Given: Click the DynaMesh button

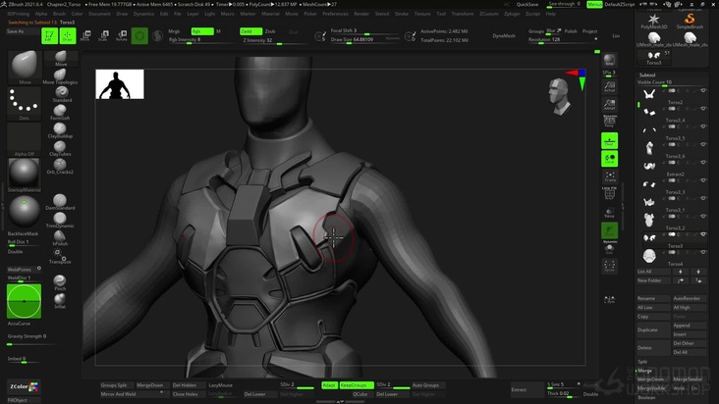Looking at the screenshot, I should [504, 35].
